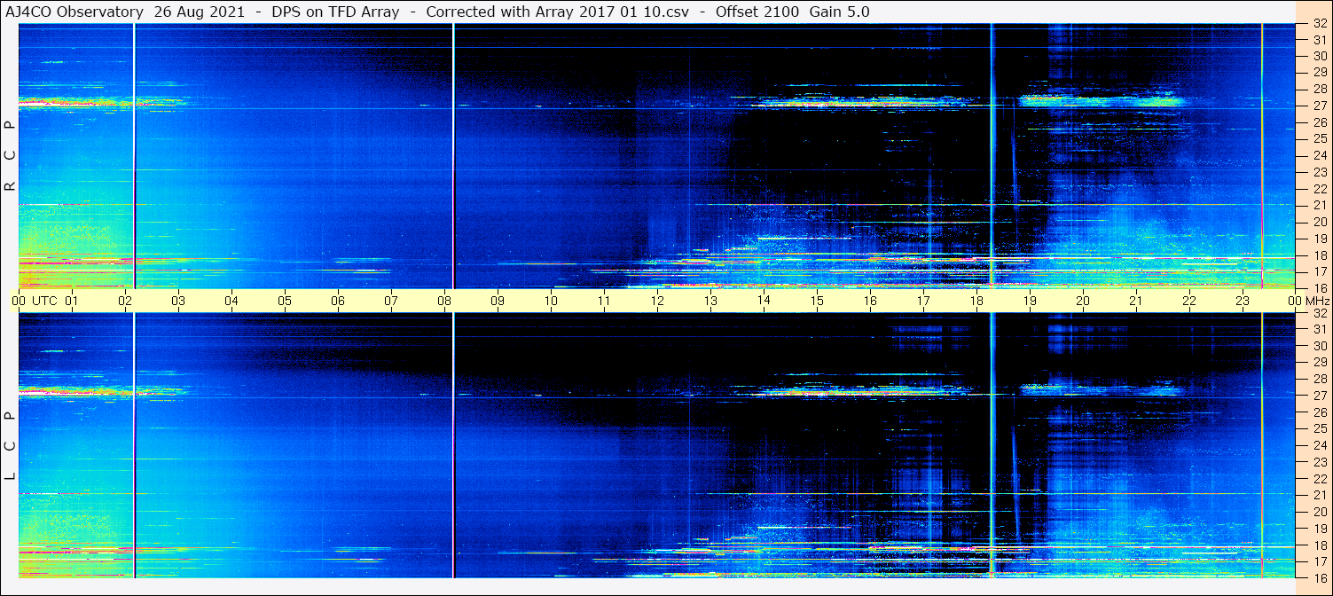
Task: Click the 24 MHz label of the RCP panel
Action: point(1319,155)
